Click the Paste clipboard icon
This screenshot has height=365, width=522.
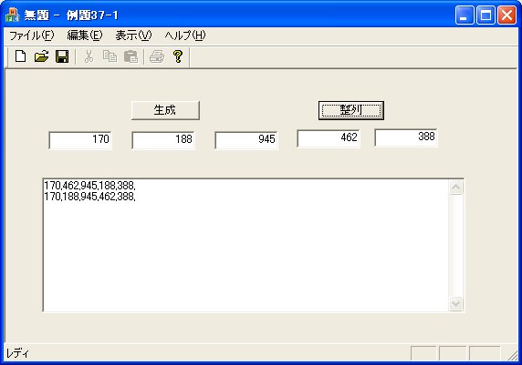[x=130, y=56]
